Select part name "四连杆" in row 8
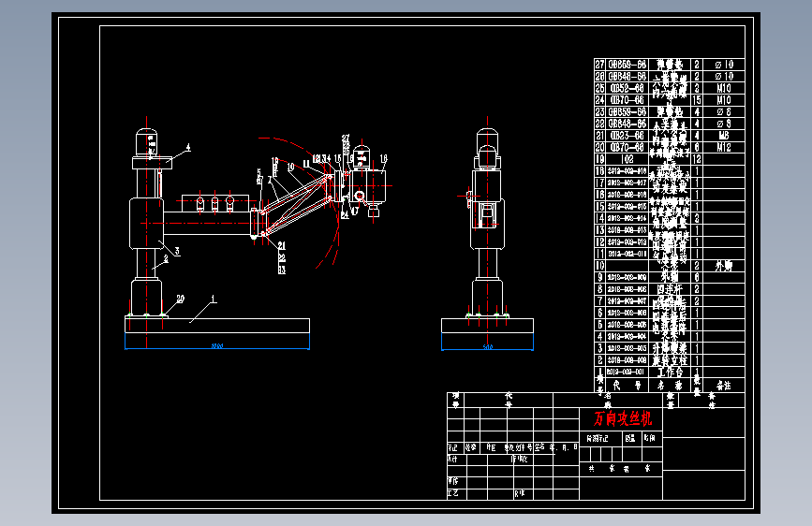Screen dimensions: 812x526 (670, 289)
